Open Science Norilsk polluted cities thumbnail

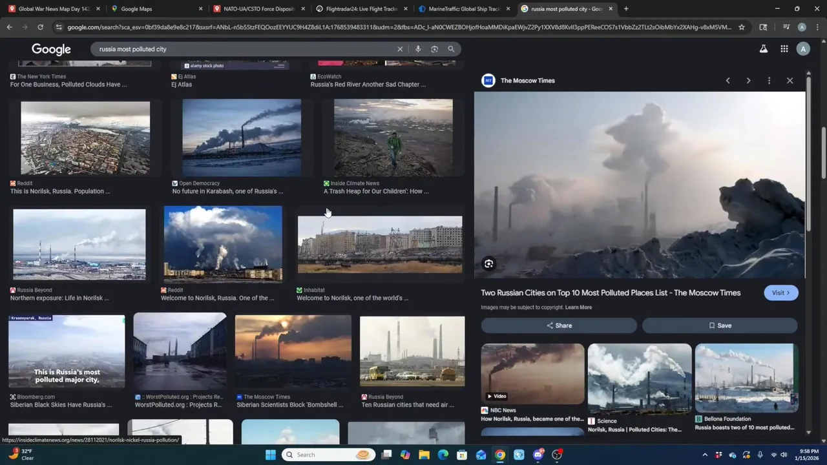coord(640,378)
